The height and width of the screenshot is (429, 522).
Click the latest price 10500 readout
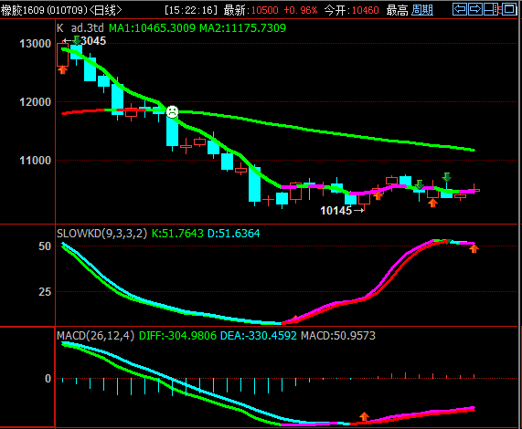[265, 10]
